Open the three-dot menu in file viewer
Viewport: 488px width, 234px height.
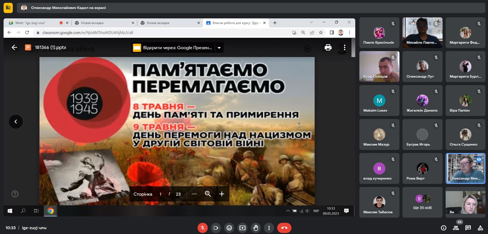345,48
